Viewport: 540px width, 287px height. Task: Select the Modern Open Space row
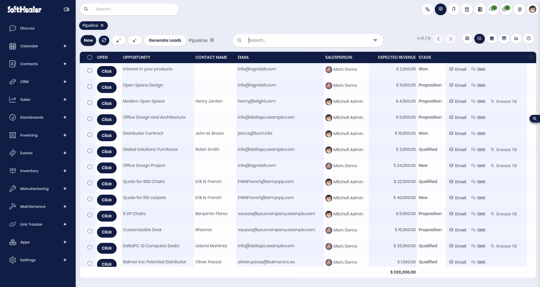(x=90, y=103)
